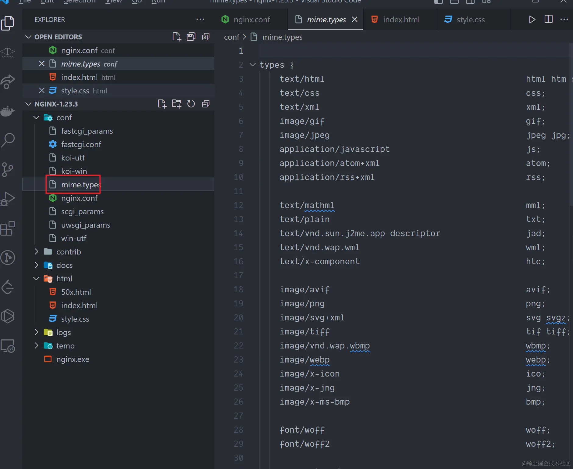Click conf in the breadcrumb path

232,37
